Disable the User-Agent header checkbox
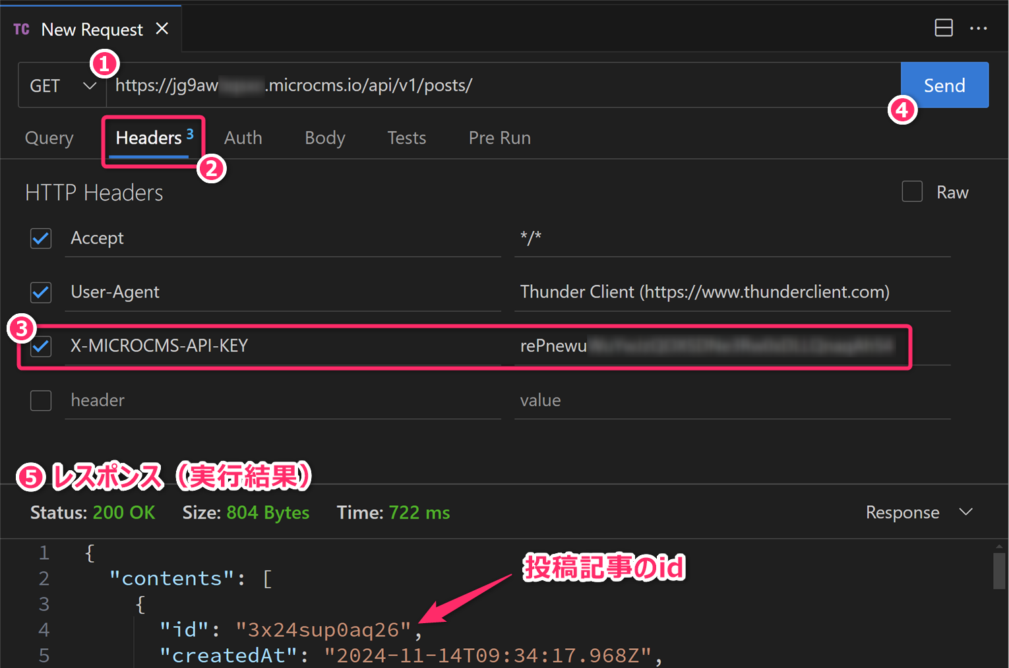Image resolution: width=1009 pixels, height=668 pixels. (x=41, y=292)
